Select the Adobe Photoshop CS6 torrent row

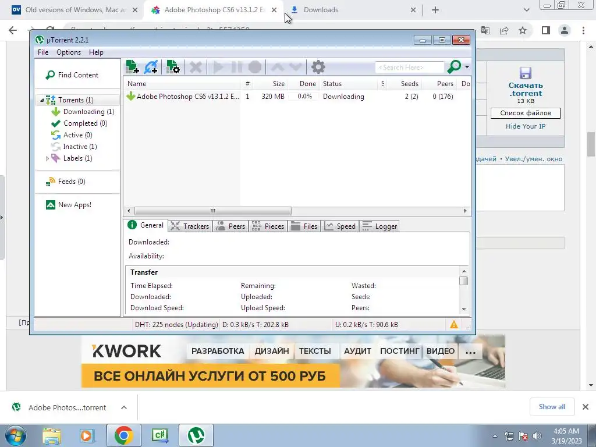pyautogui.click(x=296, y=97)
